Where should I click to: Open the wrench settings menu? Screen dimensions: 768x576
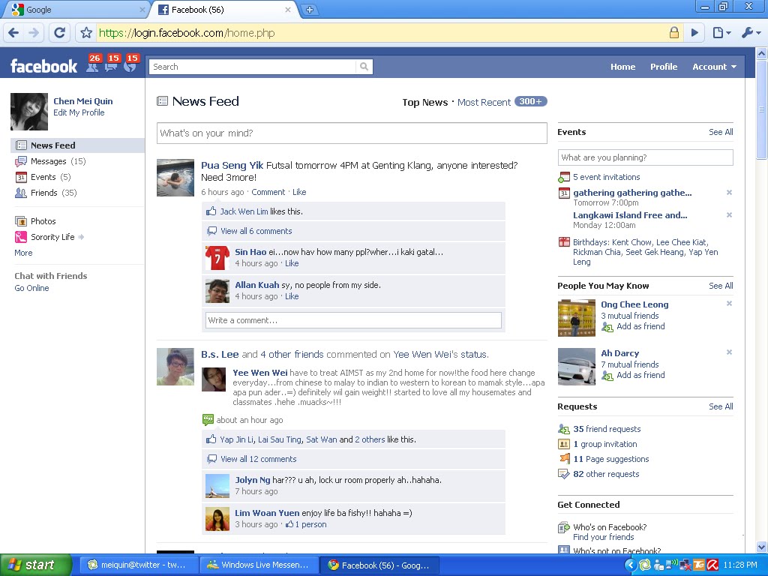tap(751, 33)
